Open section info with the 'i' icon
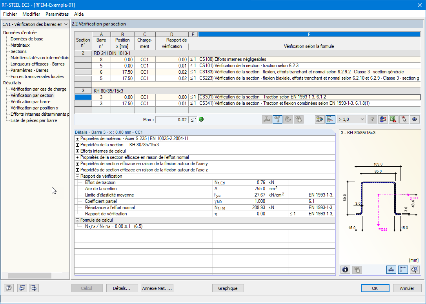This screenshot has width=426, height=304. 345,269
